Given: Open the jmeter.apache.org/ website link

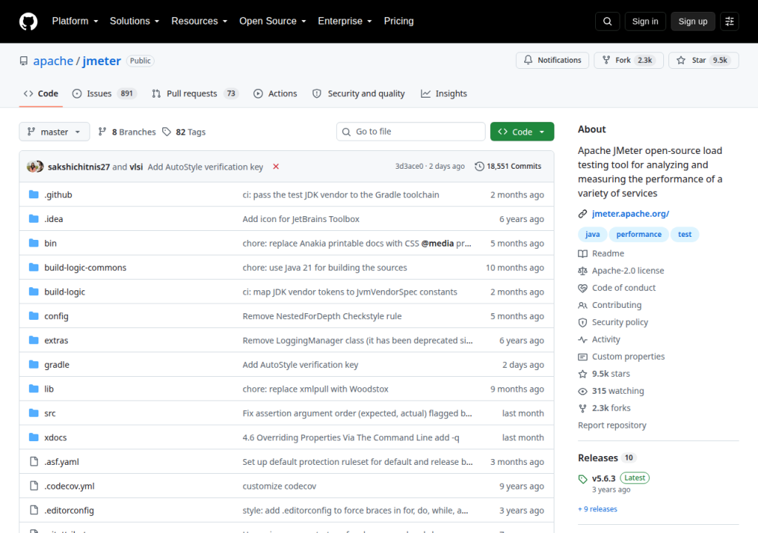Looking at the screenshot, I should [x=631, y=214].
